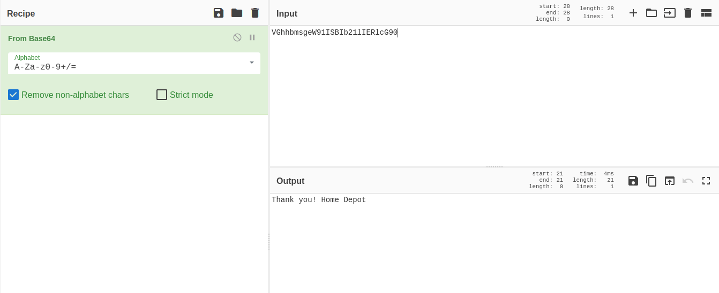Enable Strict mode checkbox
This screenshot has width=719, height=293.
pyautogui.click(x=162, y=95)
